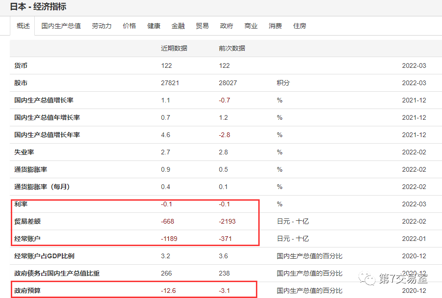Switch to the 劳动力 tab
The image size is (442, 298).
pyautogui.click(x=102, y=26)
